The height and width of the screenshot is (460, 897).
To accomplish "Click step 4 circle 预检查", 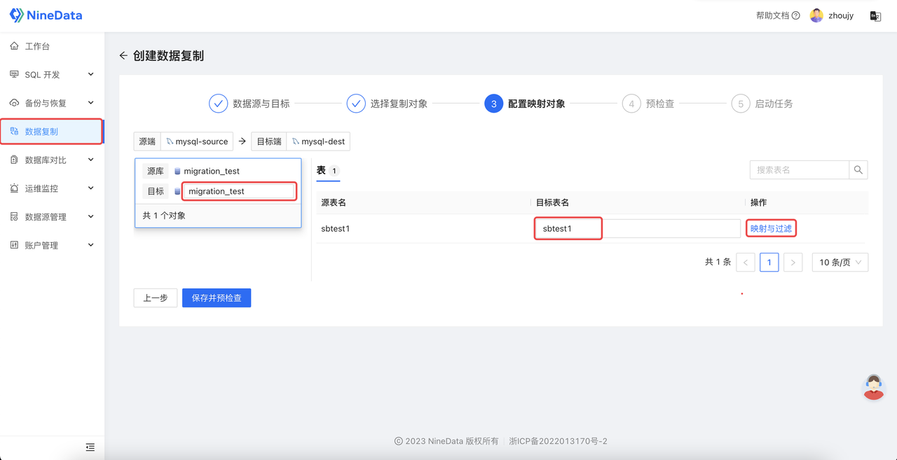I will tap(631, 104).
